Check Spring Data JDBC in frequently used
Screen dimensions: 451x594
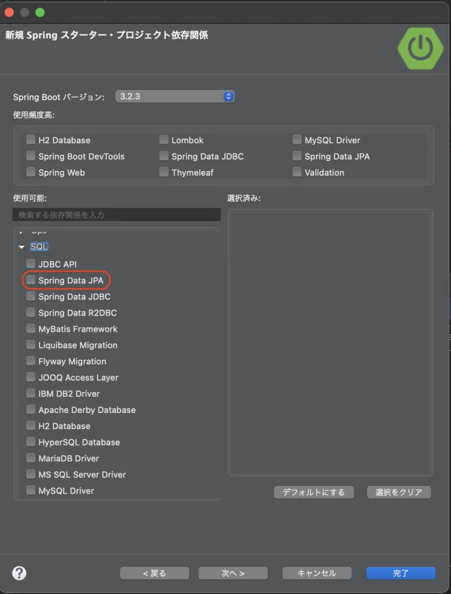164,156
